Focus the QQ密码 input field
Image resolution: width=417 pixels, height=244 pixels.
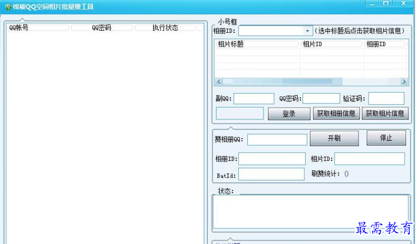click(321, 98)
